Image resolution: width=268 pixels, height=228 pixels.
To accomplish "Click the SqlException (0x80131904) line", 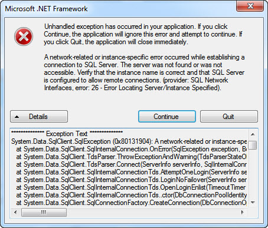I will 129,141.
